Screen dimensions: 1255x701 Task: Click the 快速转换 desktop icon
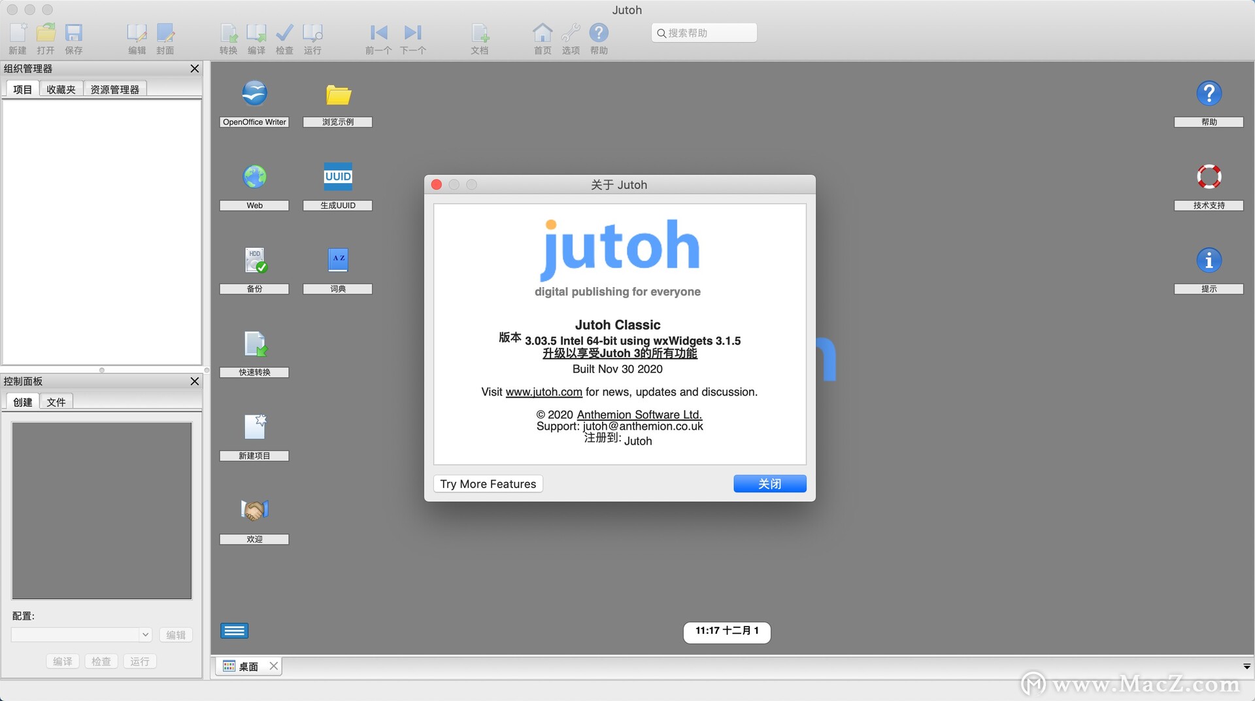[x=256, y=344]
